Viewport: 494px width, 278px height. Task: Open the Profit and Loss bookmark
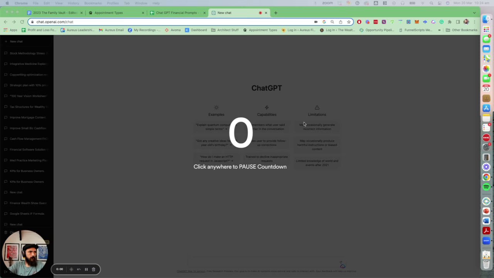39,30
